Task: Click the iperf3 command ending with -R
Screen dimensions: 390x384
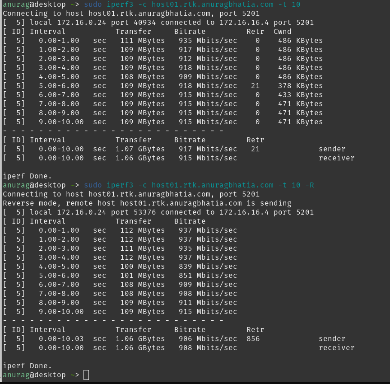Action: click(199, 185)
